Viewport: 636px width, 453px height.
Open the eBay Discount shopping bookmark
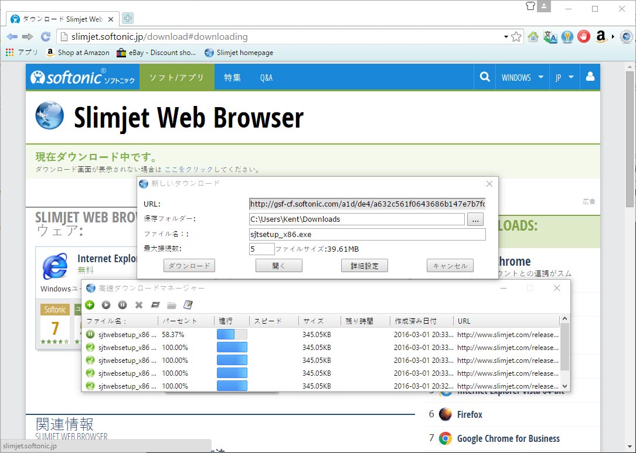156,53
